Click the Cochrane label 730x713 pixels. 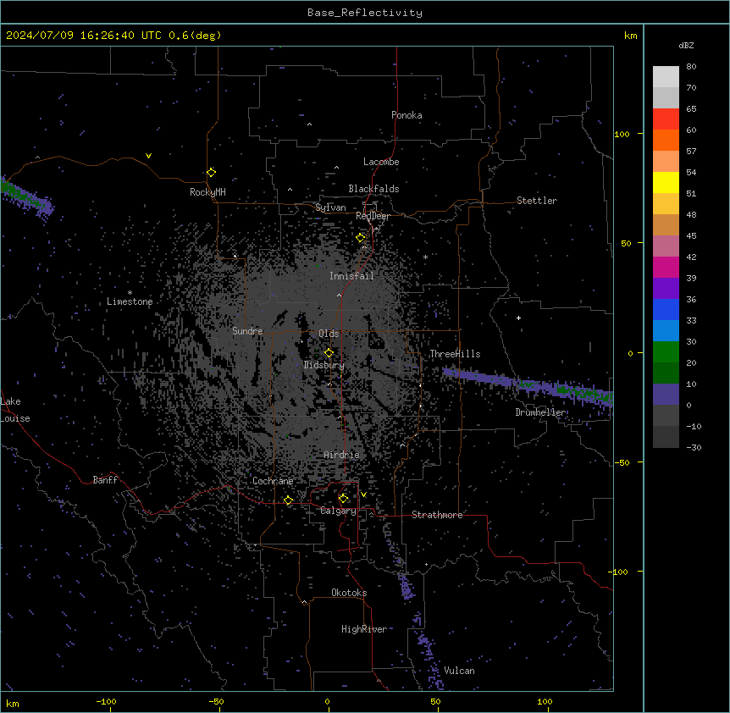coord(273,481)
